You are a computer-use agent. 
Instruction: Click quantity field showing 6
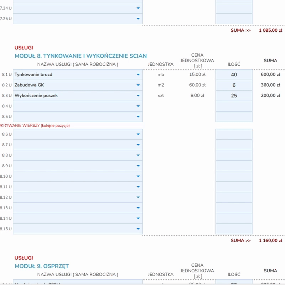234,85
